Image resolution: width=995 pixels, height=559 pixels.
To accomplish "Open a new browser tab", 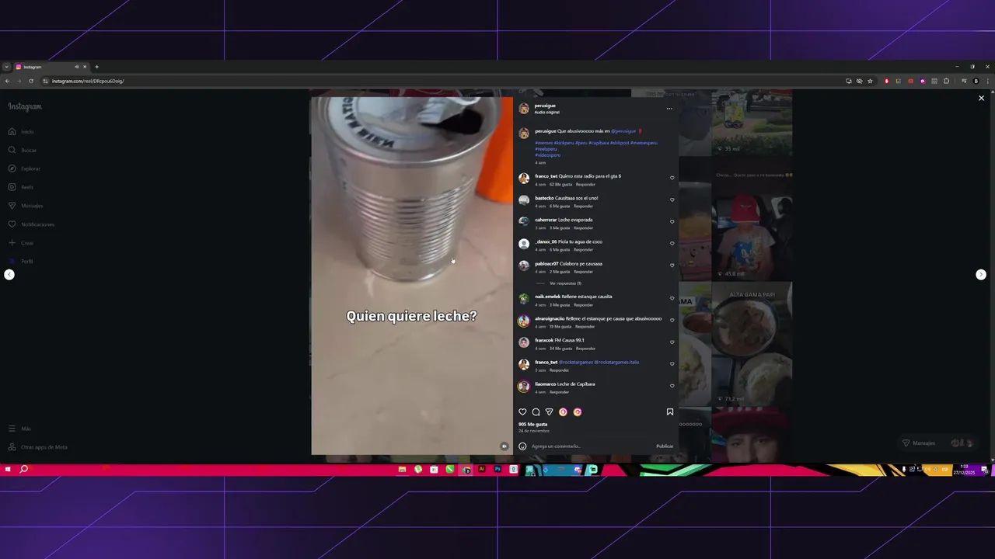I will [96, 67].
